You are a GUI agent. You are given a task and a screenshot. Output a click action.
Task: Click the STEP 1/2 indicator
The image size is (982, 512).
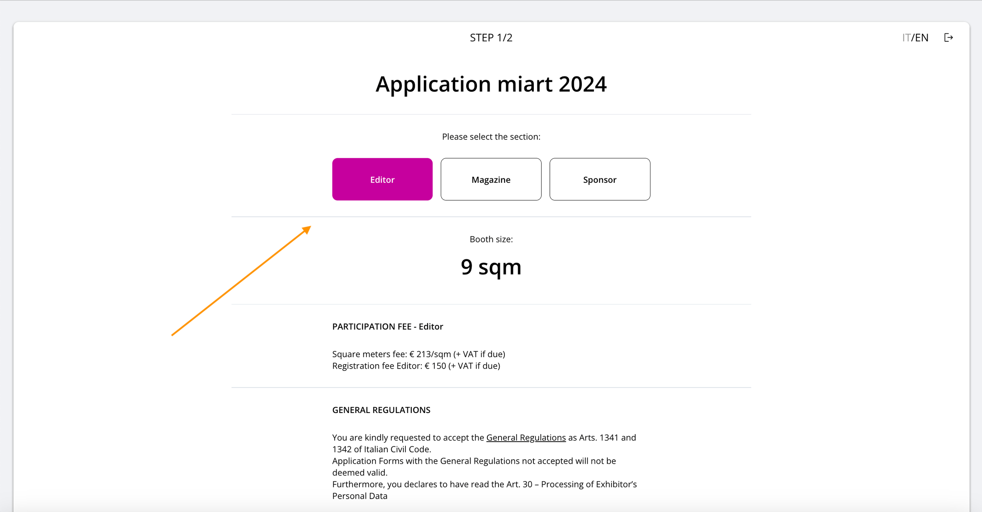click(x=491, y=38)
